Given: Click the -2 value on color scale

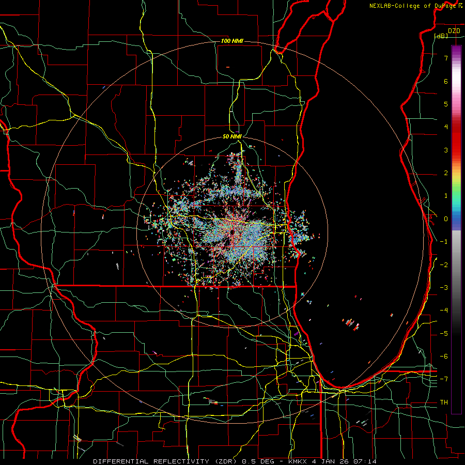Looking at the screenshot, I should (444, 265).
